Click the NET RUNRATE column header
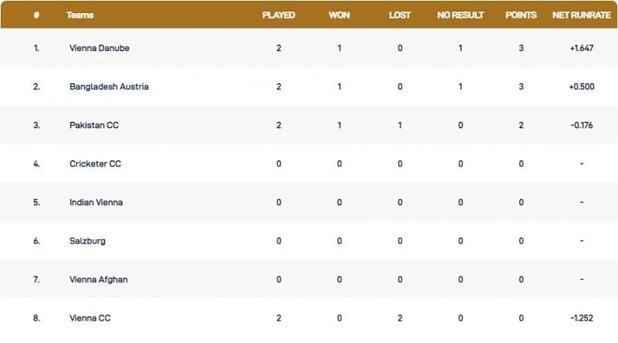The width and height of the screenshot is (618, 343). click(581, 15)
